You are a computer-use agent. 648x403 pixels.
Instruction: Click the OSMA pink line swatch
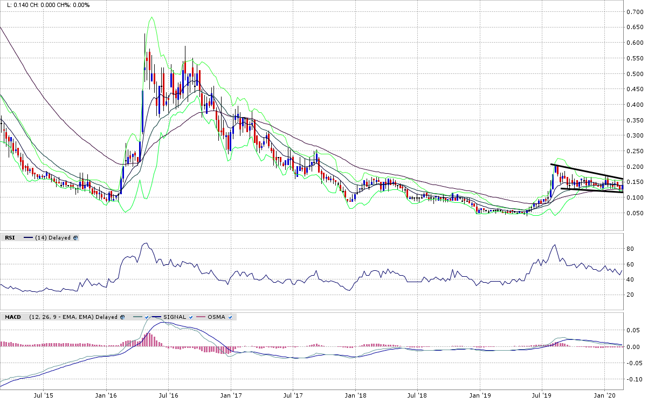[x=202, y=317]
